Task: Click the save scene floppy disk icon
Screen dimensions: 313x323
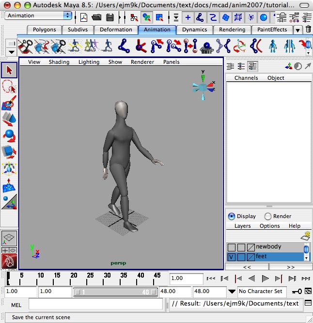Action: [x=110, y=17]
